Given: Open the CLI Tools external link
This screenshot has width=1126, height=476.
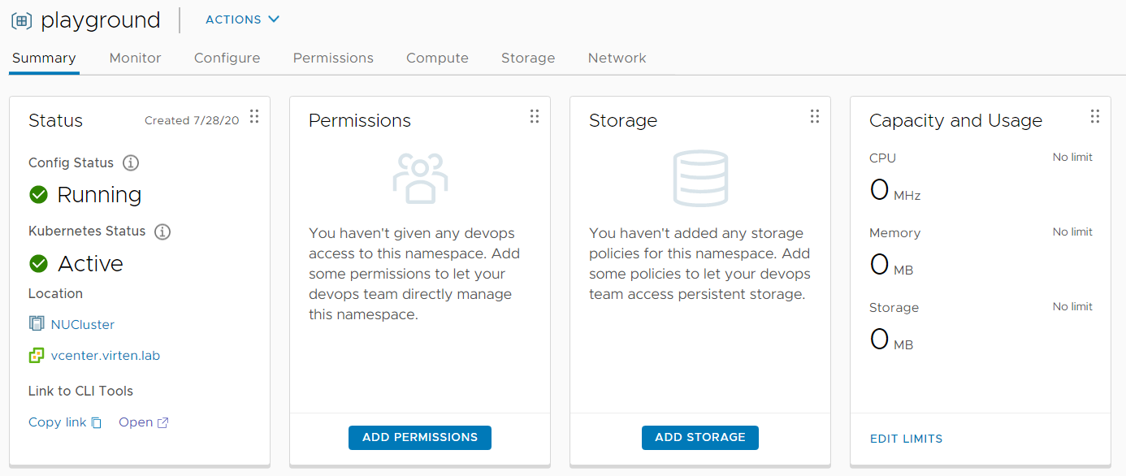Looking at the screenshot, I should point(144,422).
